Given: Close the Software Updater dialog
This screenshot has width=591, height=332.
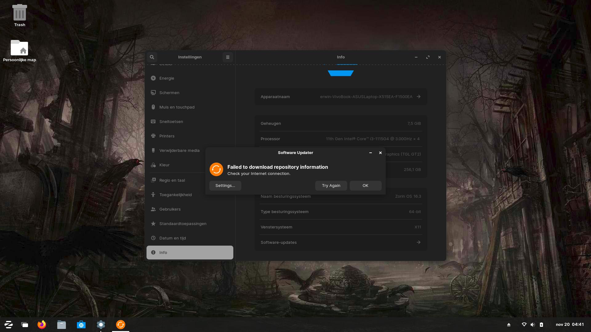Looking at the screenshot, I should [x=380, y=153].
